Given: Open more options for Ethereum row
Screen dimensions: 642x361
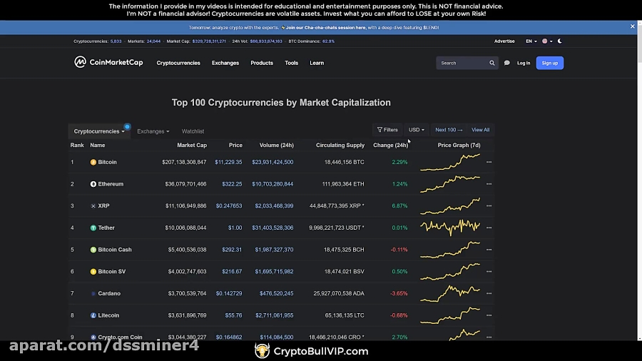Looking at the screenshot, I should coord(489,184).
